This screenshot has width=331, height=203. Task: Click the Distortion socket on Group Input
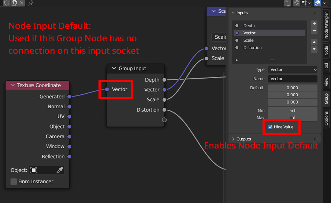pos(164,110)
